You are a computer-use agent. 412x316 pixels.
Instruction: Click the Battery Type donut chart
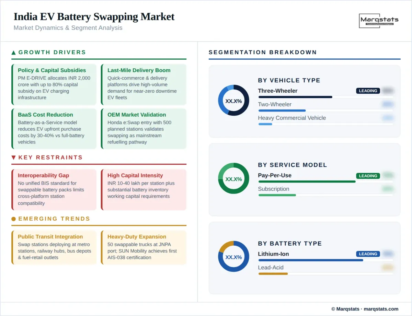coord(233,257)
